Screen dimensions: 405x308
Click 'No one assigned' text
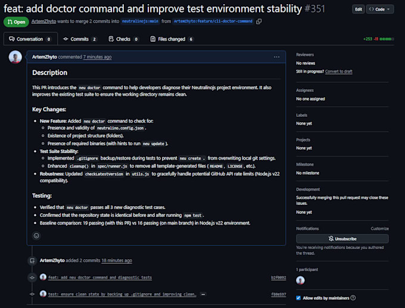[x=310, y=99]
